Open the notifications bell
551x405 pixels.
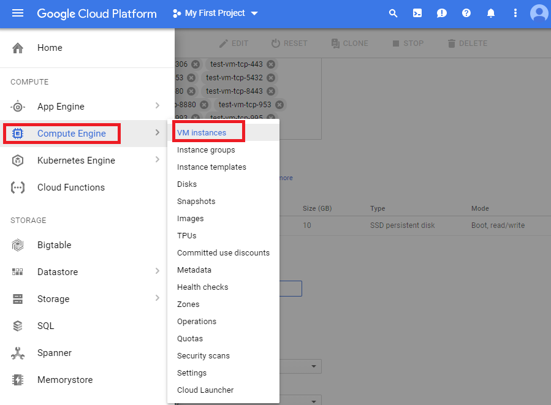pyautogui.click(x=491, y=13)
